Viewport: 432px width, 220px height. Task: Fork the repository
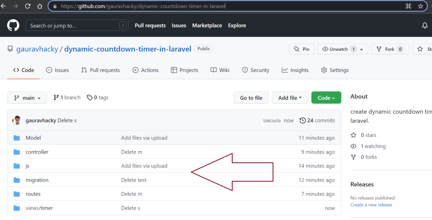coord(390,49)
